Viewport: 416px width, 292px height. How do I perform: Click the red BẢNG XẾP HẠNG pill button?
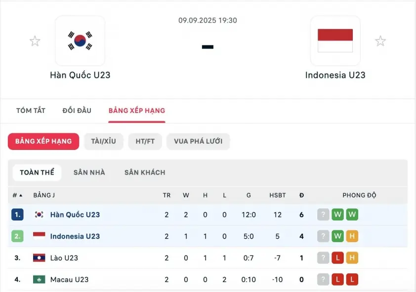(43, 141)
